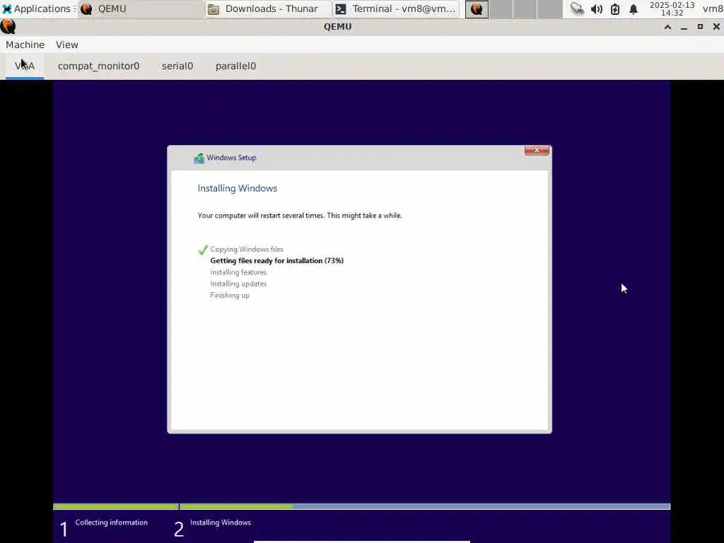Click the Installing Windows stage label at bottom

tap(221, 522)
